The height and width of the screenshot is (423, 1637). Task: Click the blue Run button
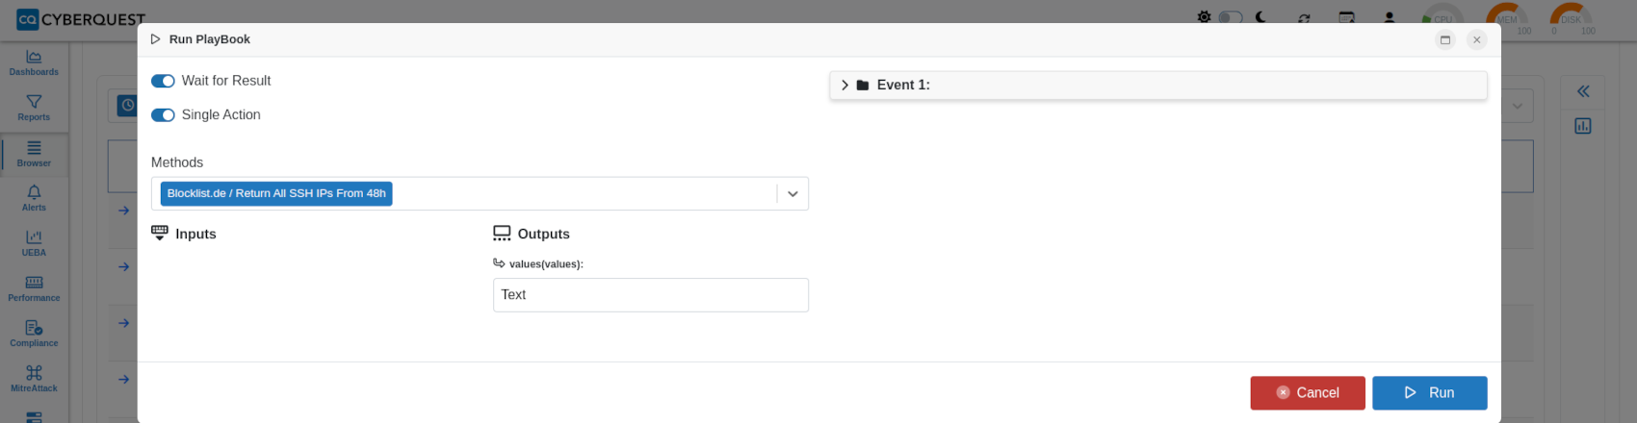click(x=1430, y=392)
